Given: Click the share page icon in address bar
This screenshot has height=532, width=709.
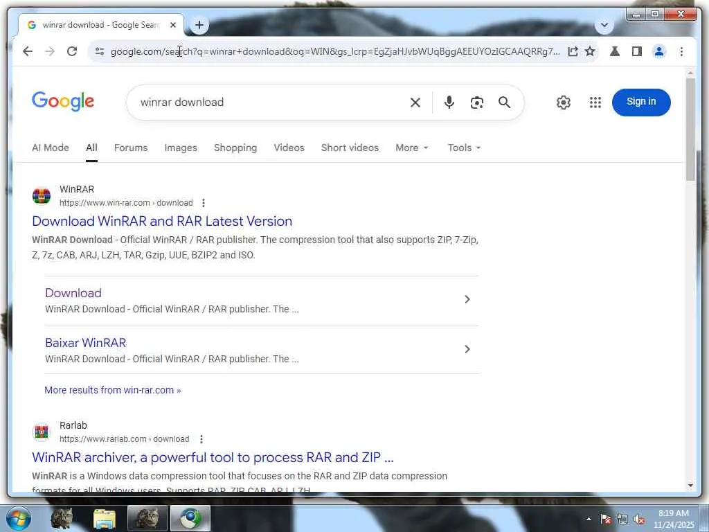Looking at the screenshot, I should 573,51.
